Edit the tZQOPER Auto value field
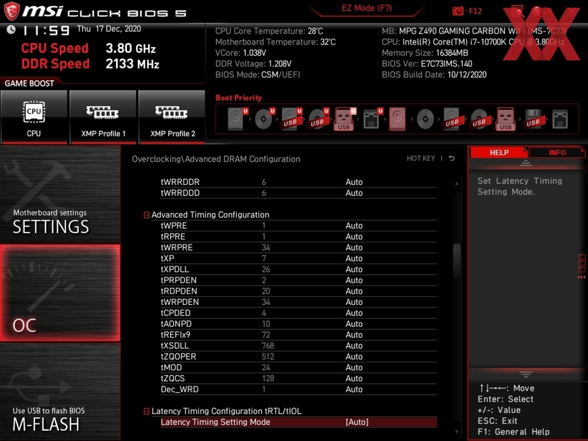588x441 pixels. click(354, 357)
